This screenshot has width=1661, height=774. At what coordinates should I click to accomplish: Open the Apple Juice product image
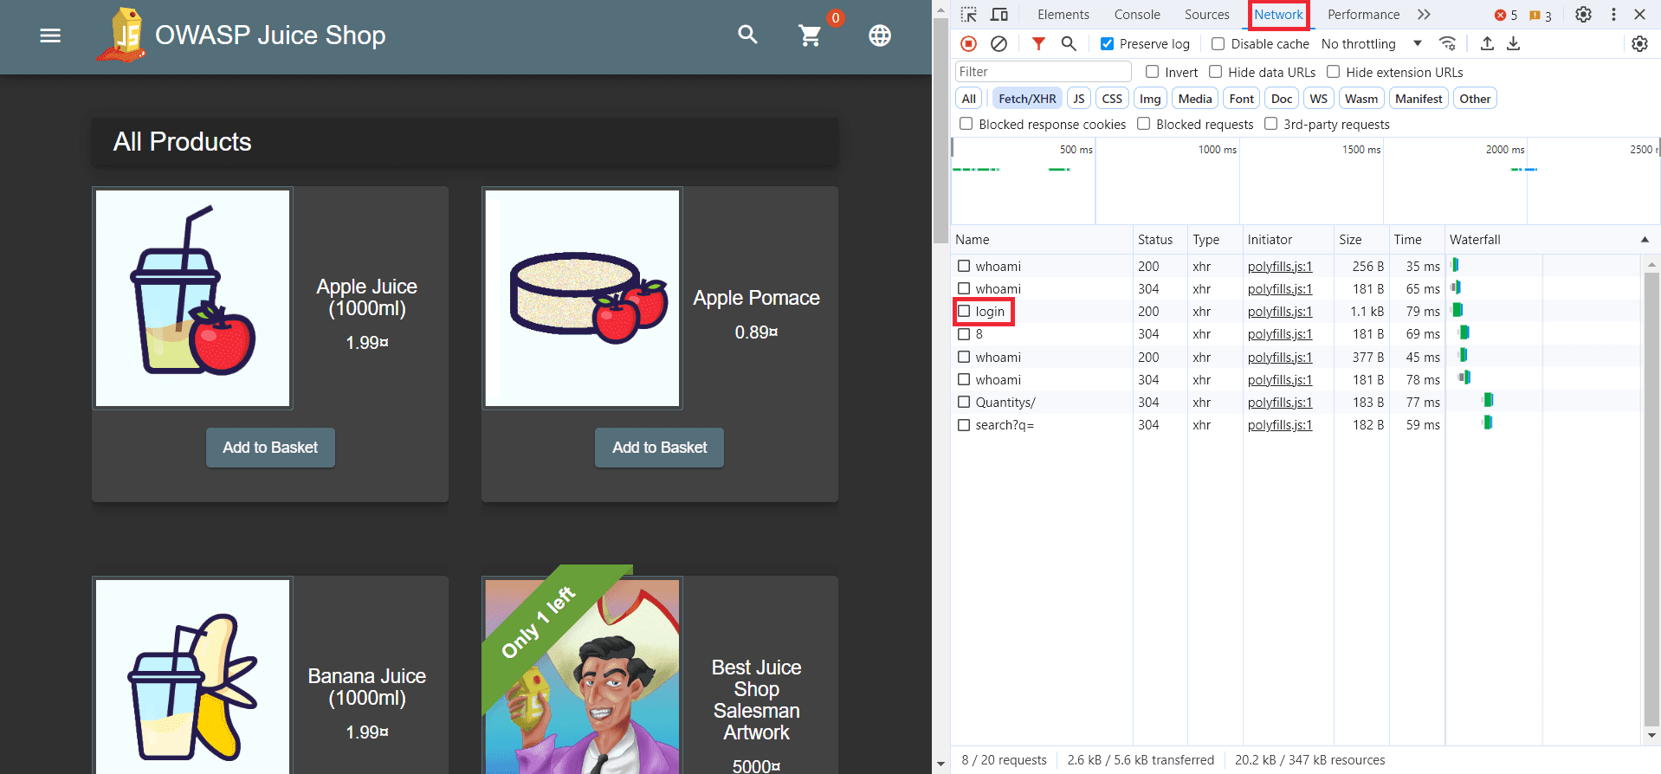click(192, 298)
